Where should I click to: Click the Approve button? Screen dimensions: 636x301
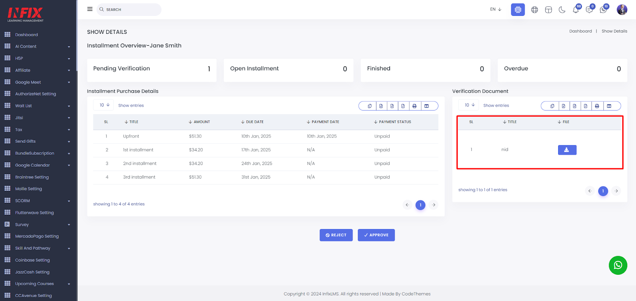[376, 235]
